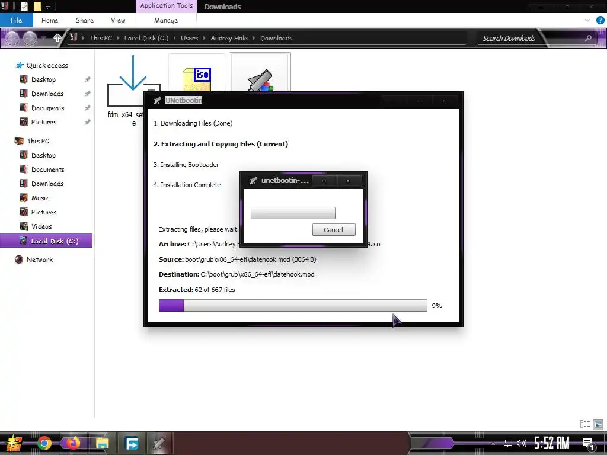The image size is (607, 455).
Task: Select the UNetbootin executable file icon
Action: (260, 72)
